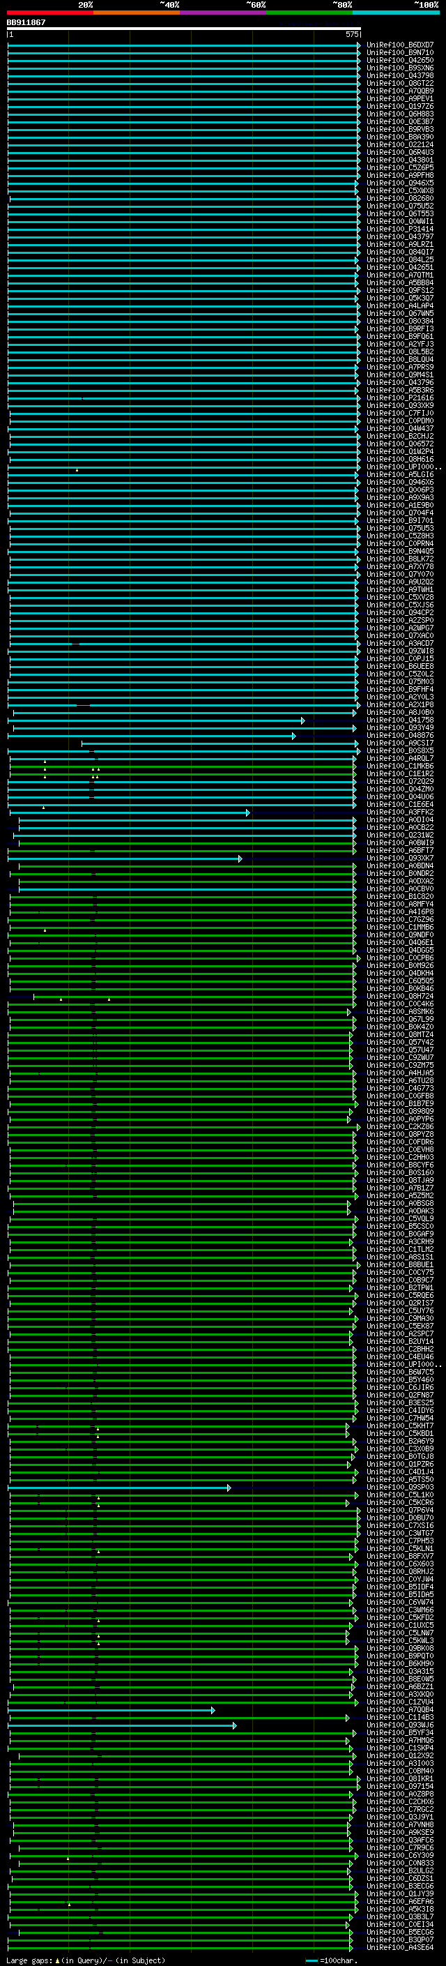Click the green ~80% identity legend segment

point(309,13)
